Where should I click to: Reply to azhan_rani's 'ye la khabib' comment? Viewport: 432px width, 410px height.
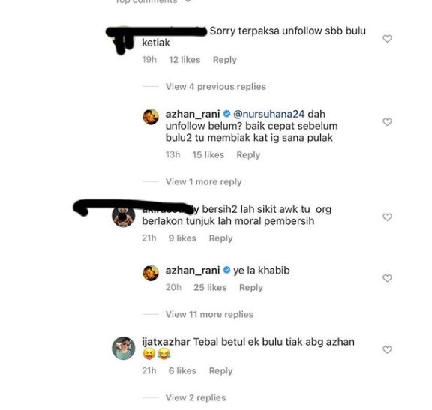point(251,288)
